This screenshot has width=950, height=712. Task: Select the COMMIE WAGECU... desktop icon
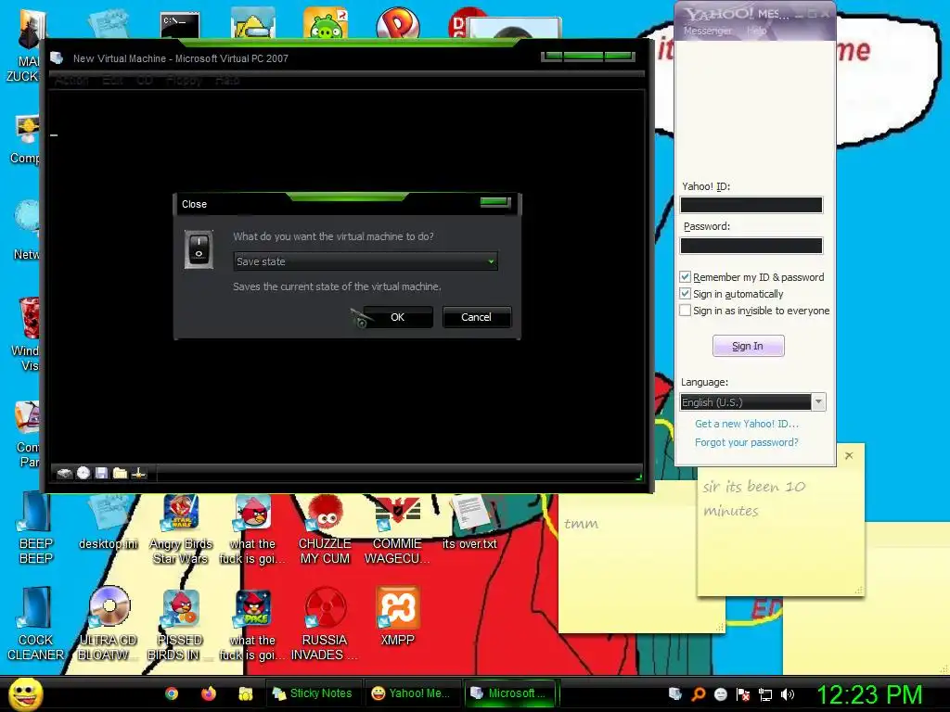397,529
